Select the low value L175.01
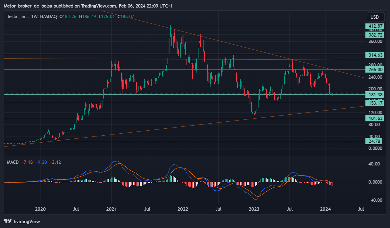 107,17
